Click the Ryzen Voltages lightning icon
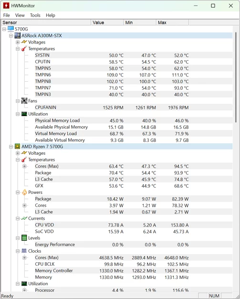 tap(24, 153)
